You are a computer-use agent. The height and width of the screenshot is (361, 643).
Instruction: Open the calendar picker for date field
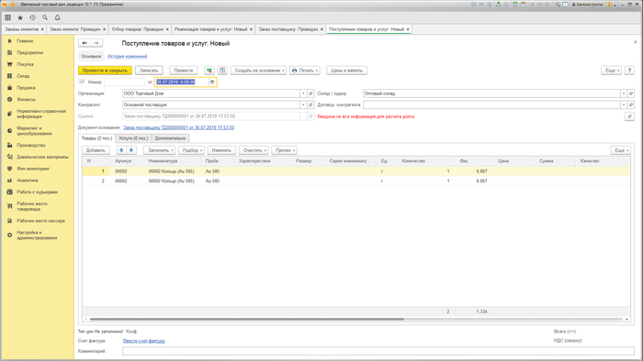(x=212, y=82)
